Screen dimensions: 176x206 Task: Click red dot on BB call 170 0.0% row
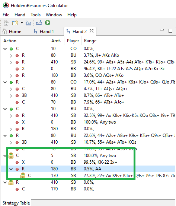17,189
